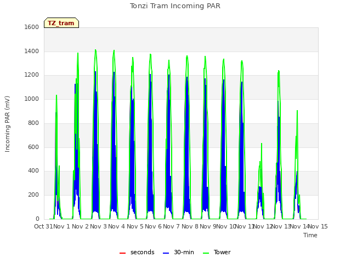
Task: Toggle the Tower legend entry
Action: [217, 252]
